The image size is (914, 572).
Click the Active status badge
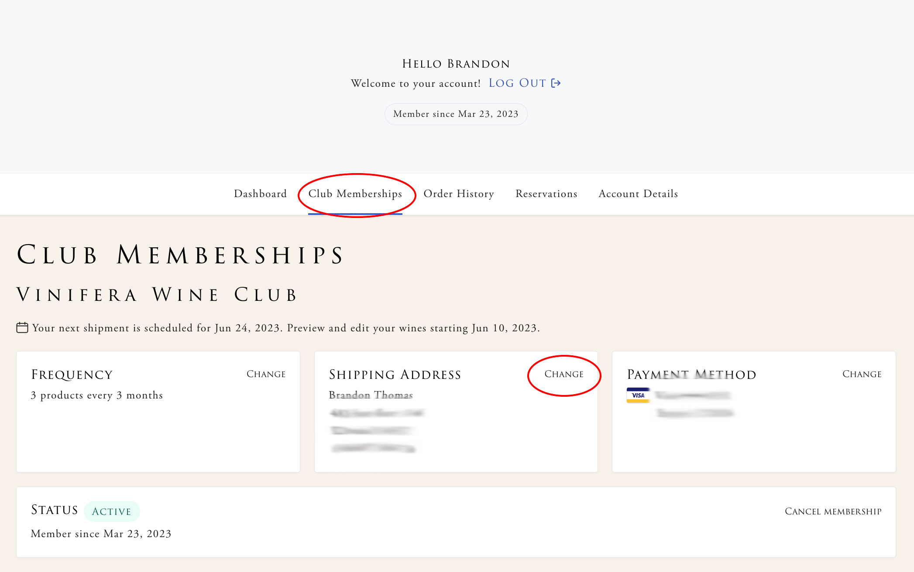(112, 511)
